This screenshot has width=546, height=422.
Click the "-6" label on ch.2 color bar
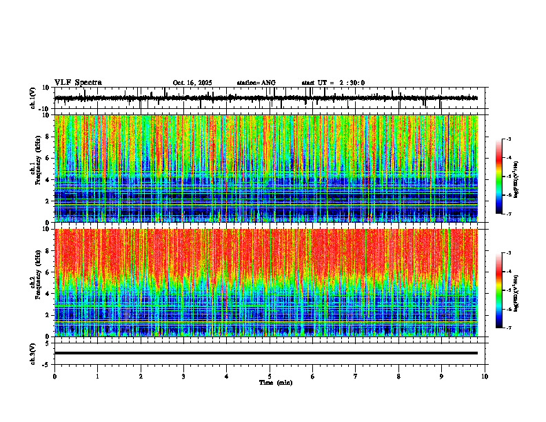pos(509,309)
